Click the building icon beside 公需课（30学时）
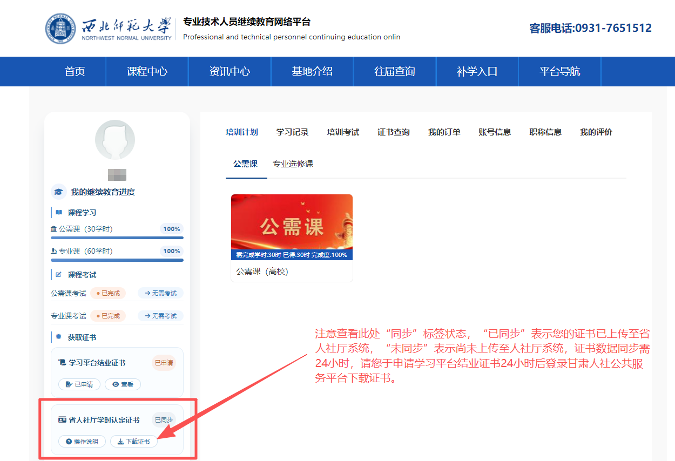Viewport: 675px width, 461px height. (53, 229)
